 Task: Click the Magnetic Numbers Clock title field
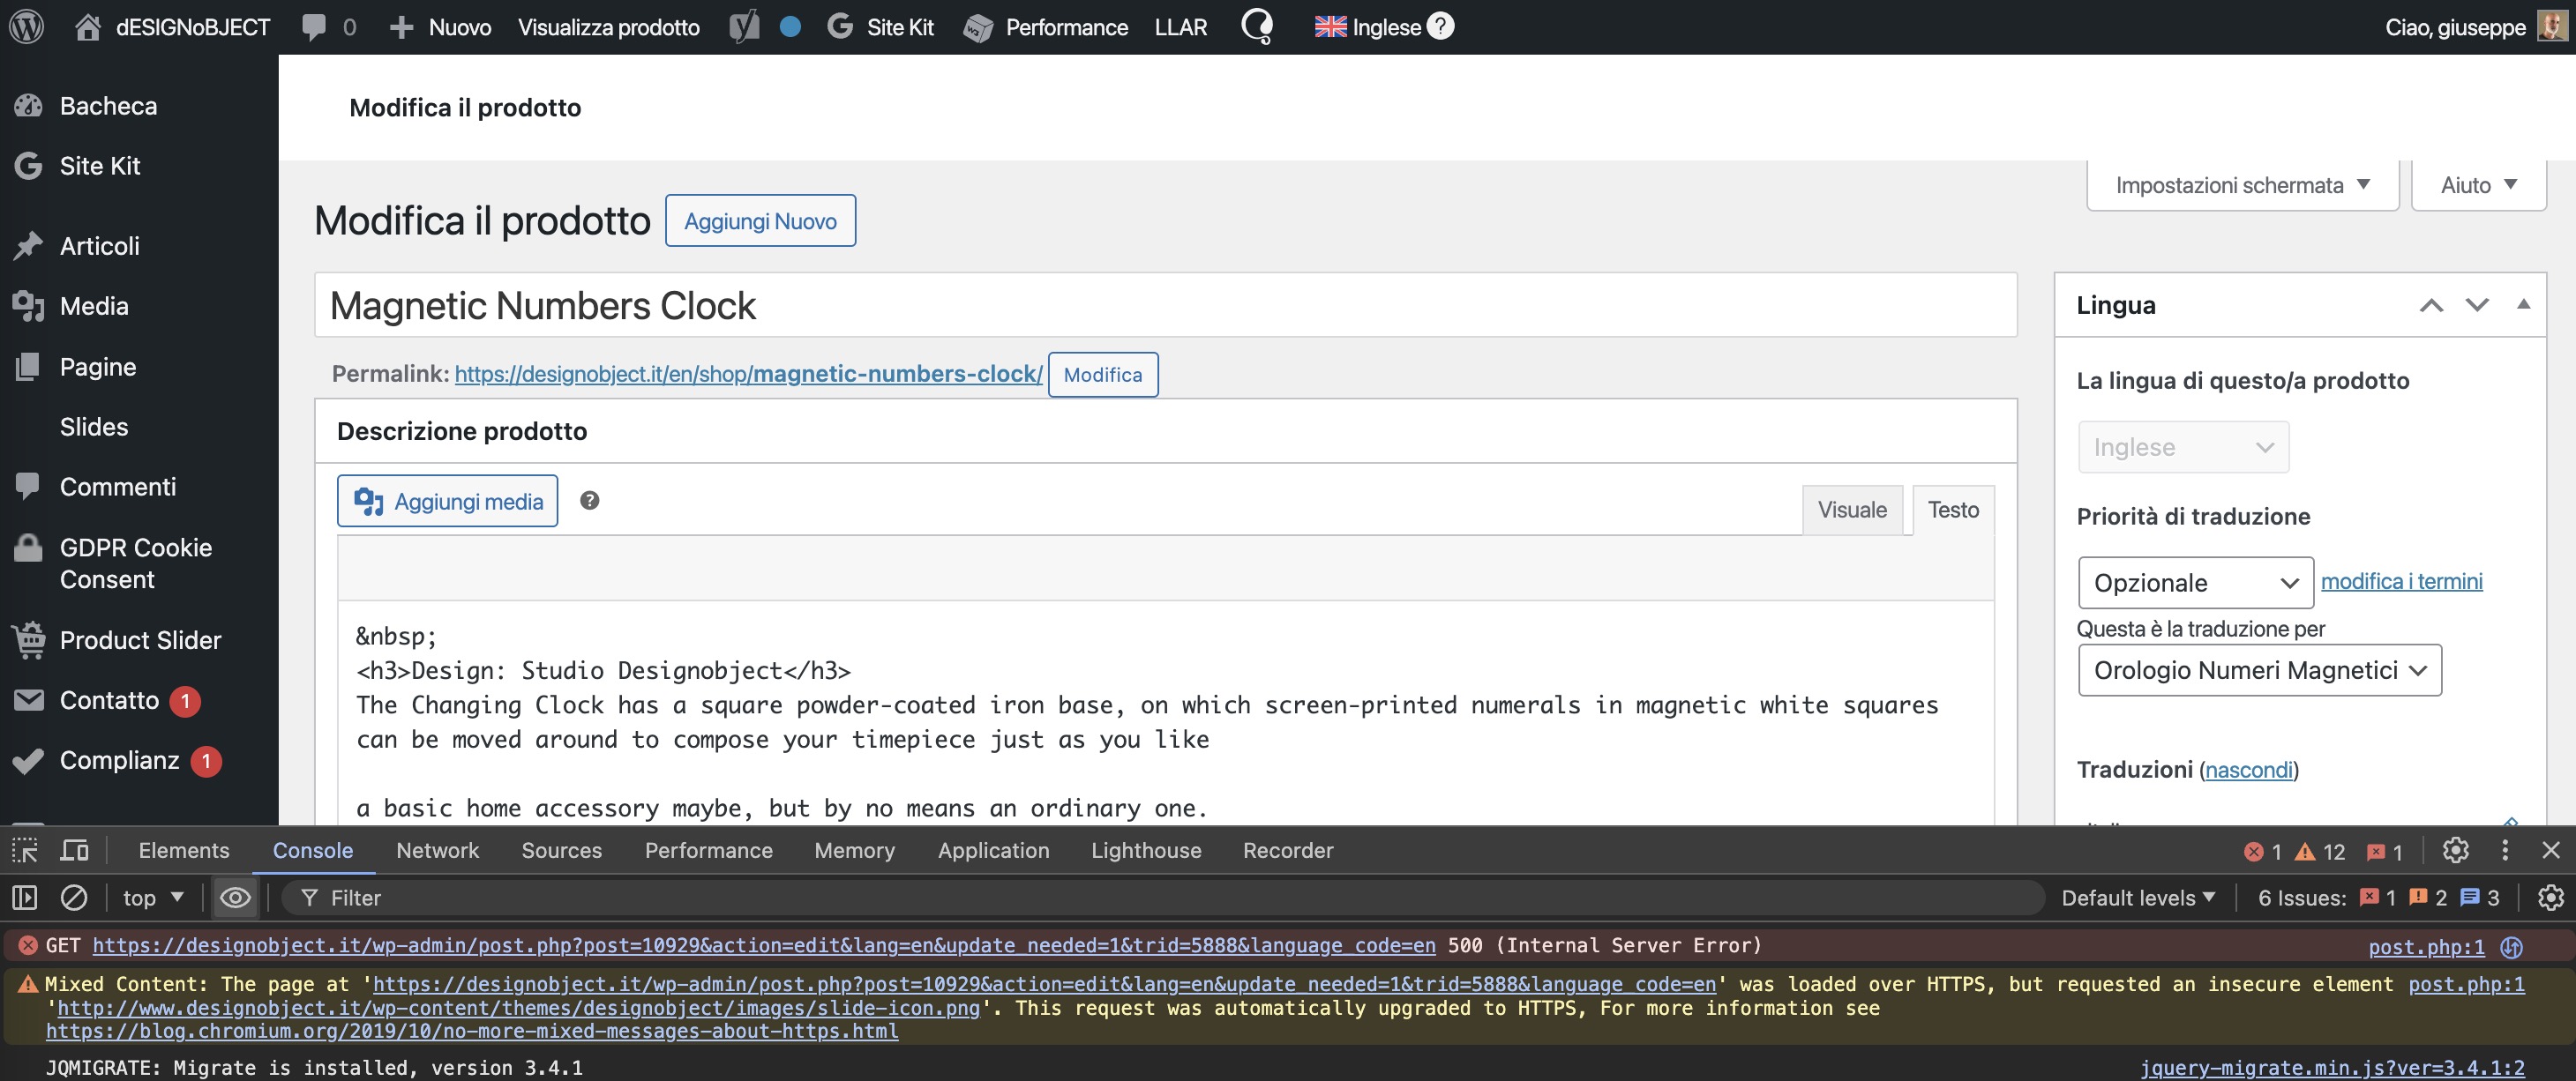(x=1165, y=306)
